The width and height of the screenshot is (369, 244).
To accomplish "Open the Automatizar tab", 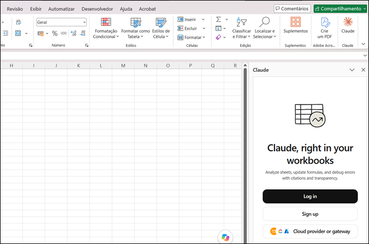I will coord(61,9).
